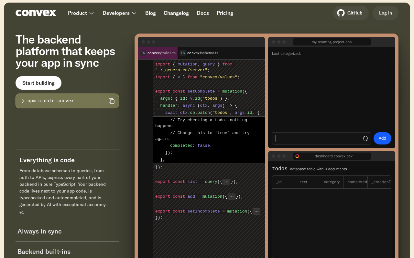The image size is (414, 258).
Task: Click the terminal prompt chevron before npm
Action: coord(23,101)
